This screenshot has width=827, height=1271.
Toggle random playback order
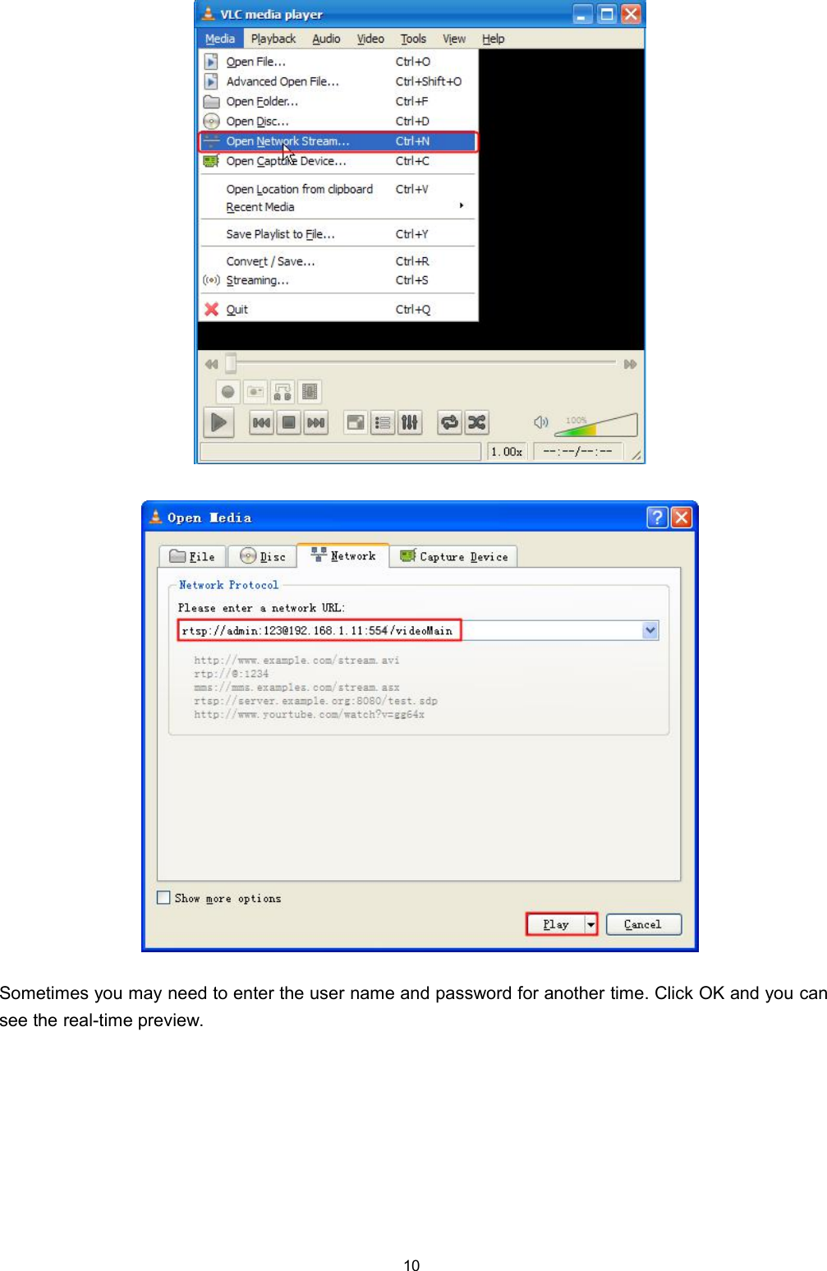pos(478,422)
